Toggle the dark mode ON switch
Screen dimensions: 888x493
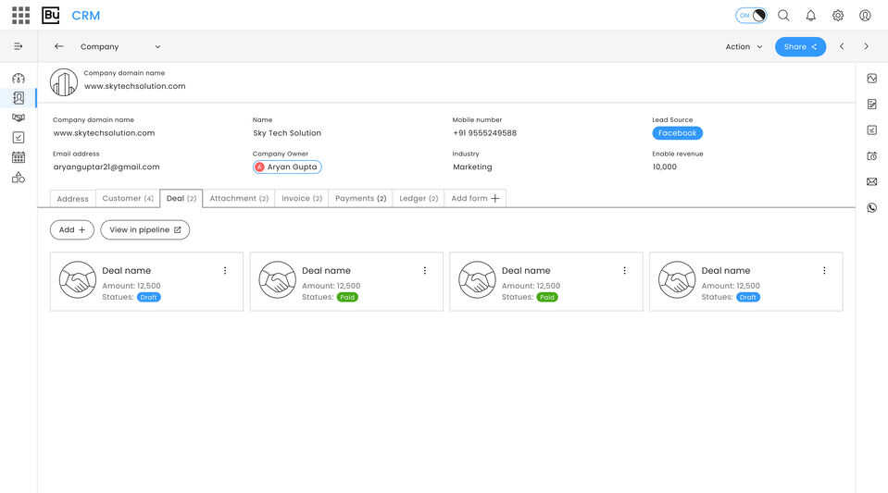(x=751, y=16)
